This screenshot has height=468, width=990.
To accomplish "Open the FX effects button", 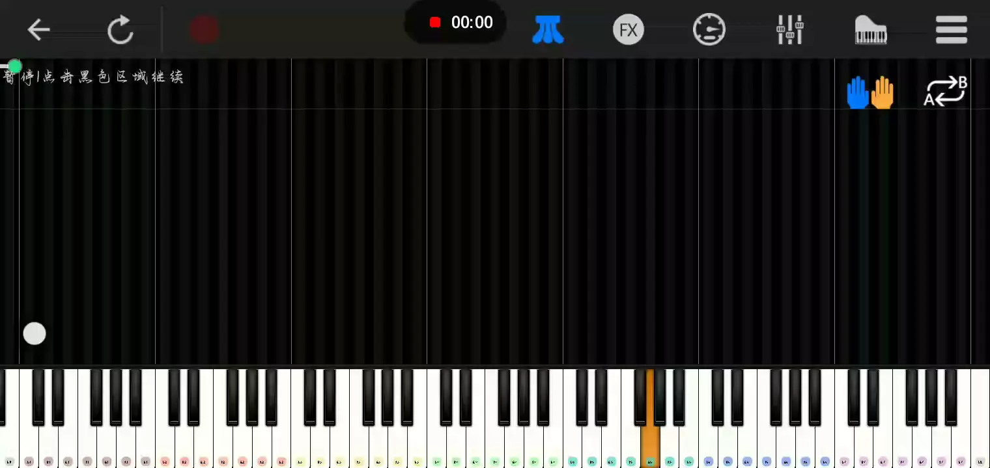I will point(628,30).
